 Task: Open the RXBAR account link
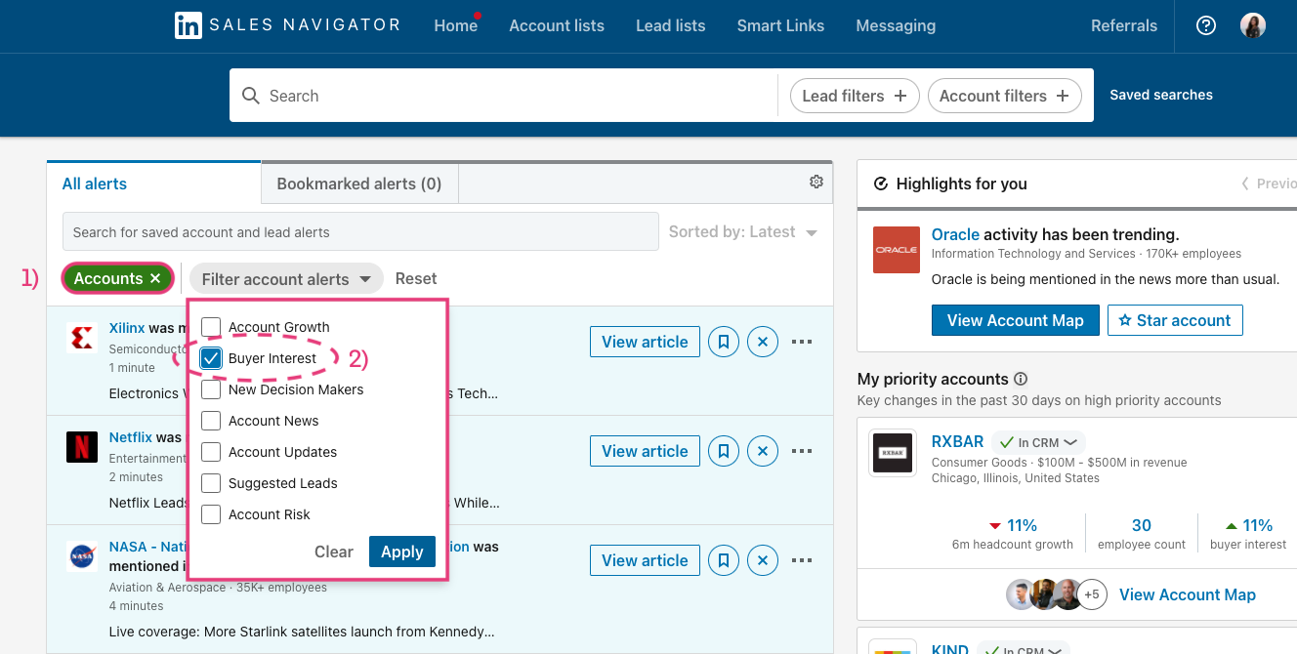(x=958, y=442)
